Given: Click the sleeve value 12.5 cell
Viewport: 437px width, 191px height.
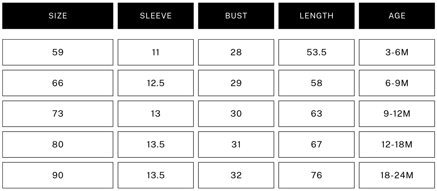Looking at the screenshot, I should [156, 83].
